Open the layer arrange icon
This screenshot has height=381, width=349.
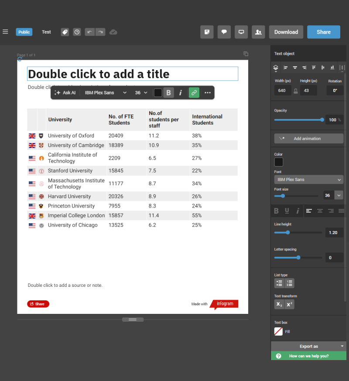[x=276, y=68]
